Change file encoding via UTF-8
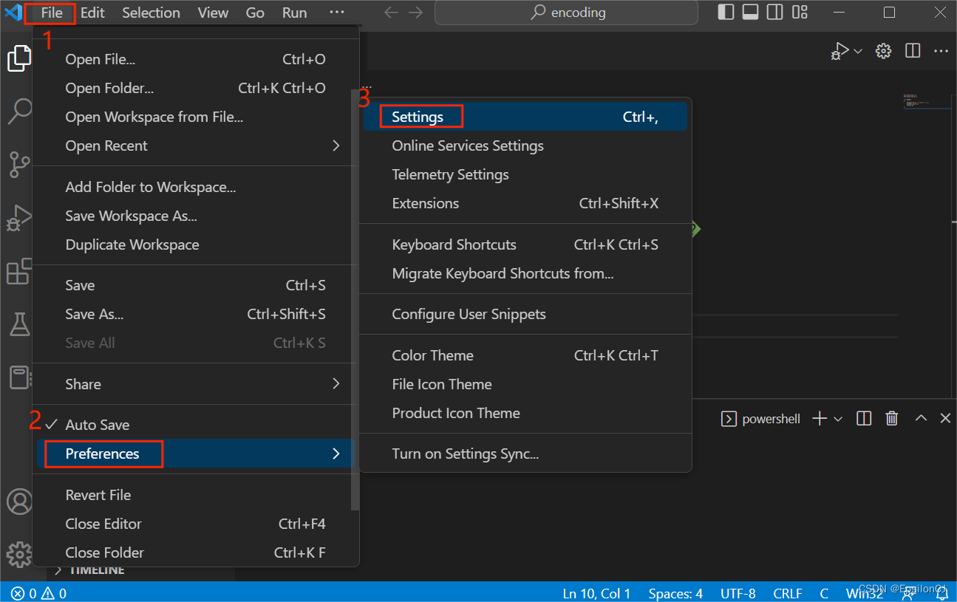Image resolution: width=957 pixels, height=602 pixels. pos(738,593)
